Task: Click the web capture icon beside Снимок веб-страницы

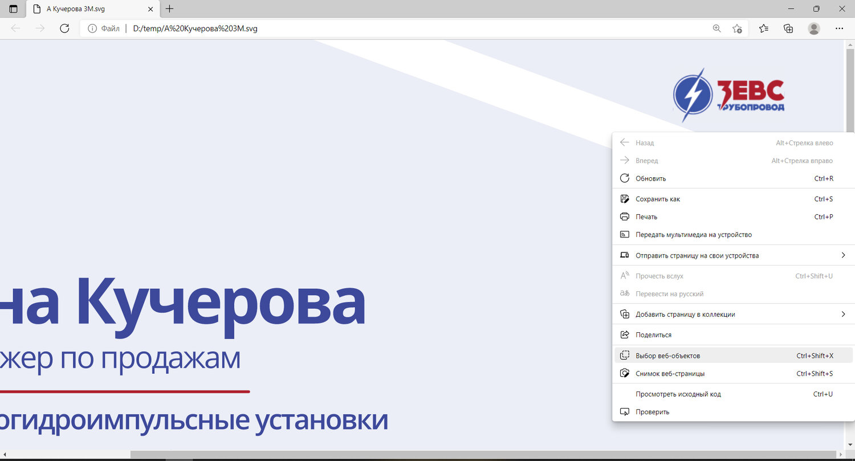Action: (624, 373)
